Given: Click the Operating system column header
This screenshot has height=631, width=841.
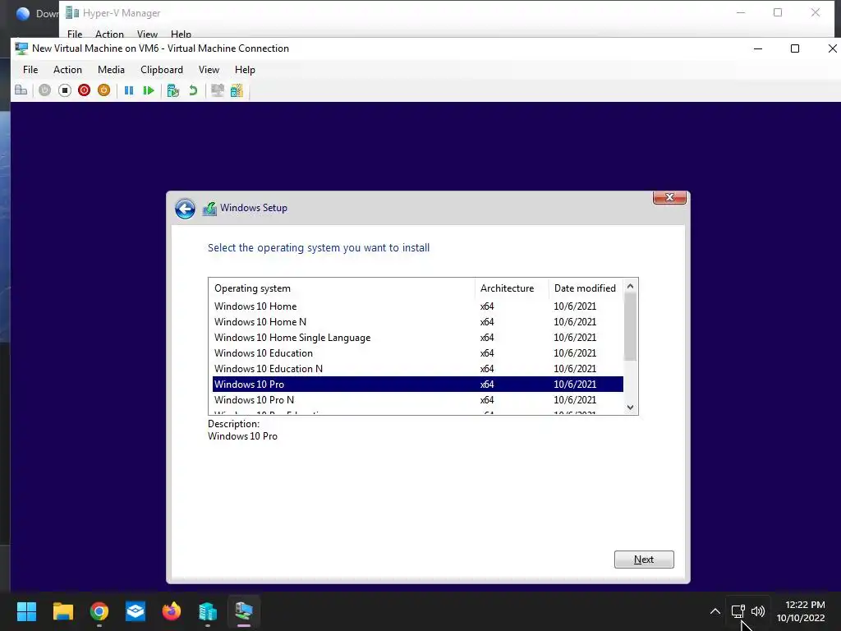Looking at the screenshot, I should (x=342, y=288).
